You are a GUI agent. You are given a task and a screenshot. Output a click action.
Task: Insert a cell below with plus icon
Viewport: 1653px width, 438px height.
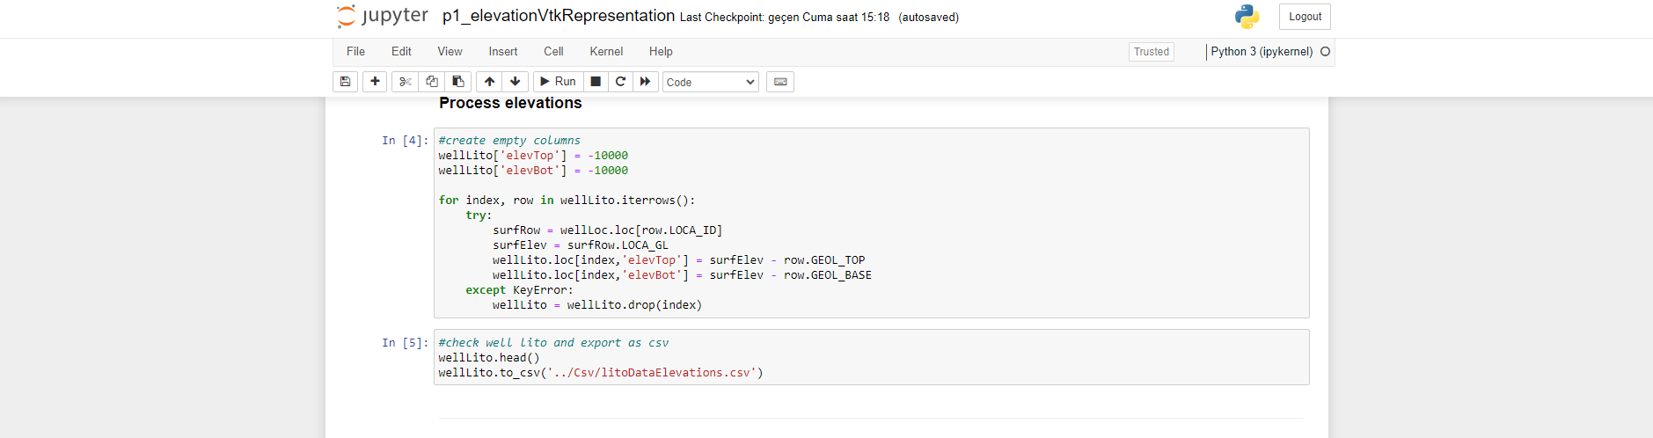pos(375,82)
